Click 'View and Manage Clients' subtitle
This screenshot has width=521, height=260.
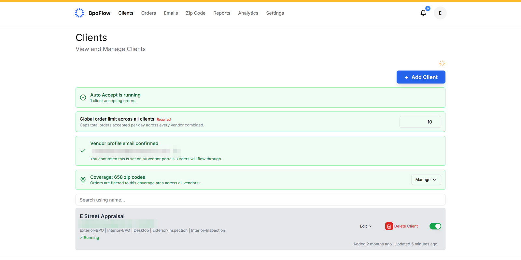coord(111,49)
